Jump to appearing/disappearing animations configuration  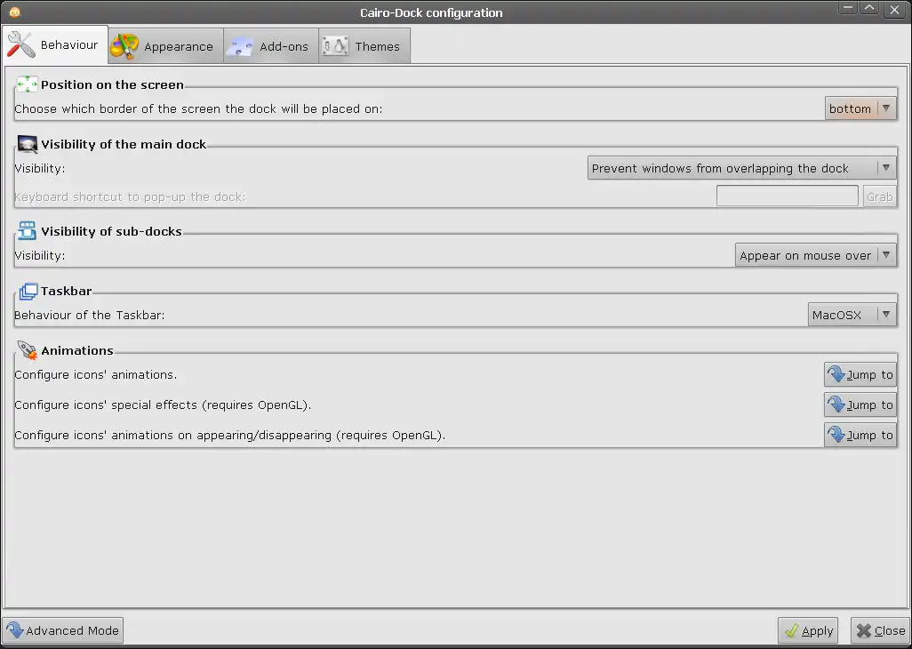tap(860, 435)
